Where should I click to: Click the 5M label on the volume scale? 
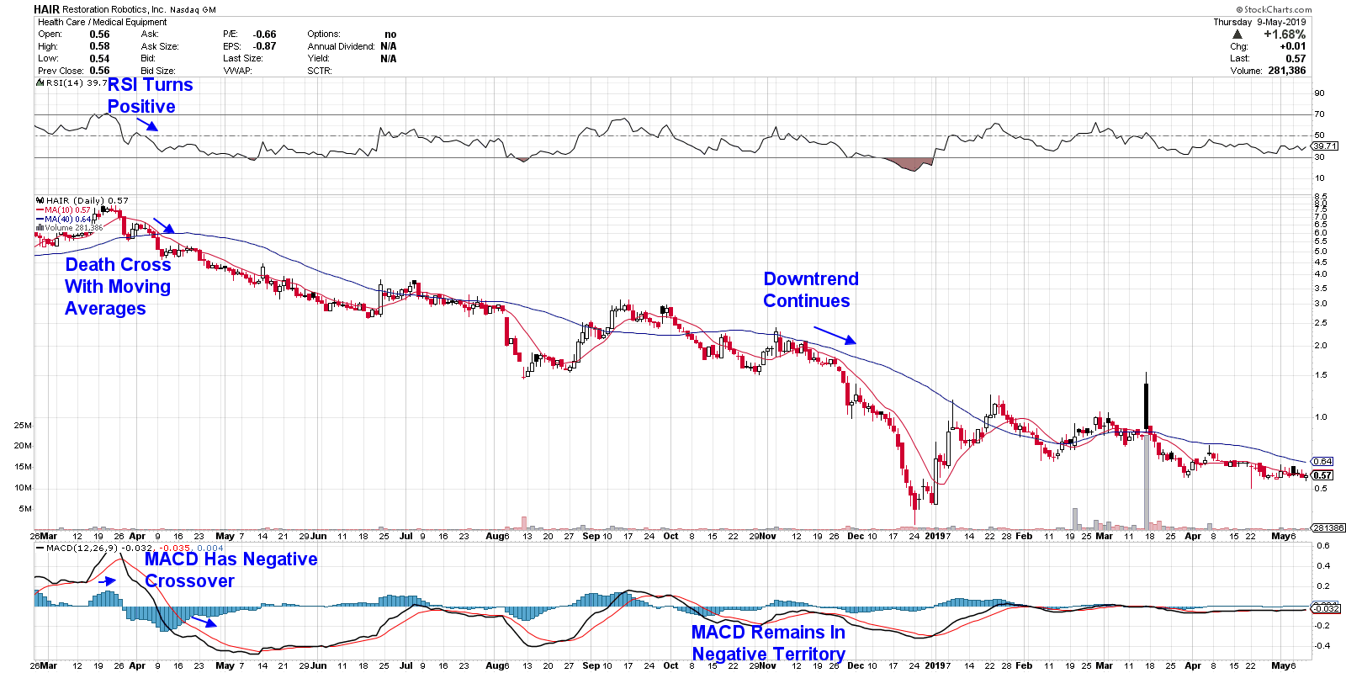[25, 509]
